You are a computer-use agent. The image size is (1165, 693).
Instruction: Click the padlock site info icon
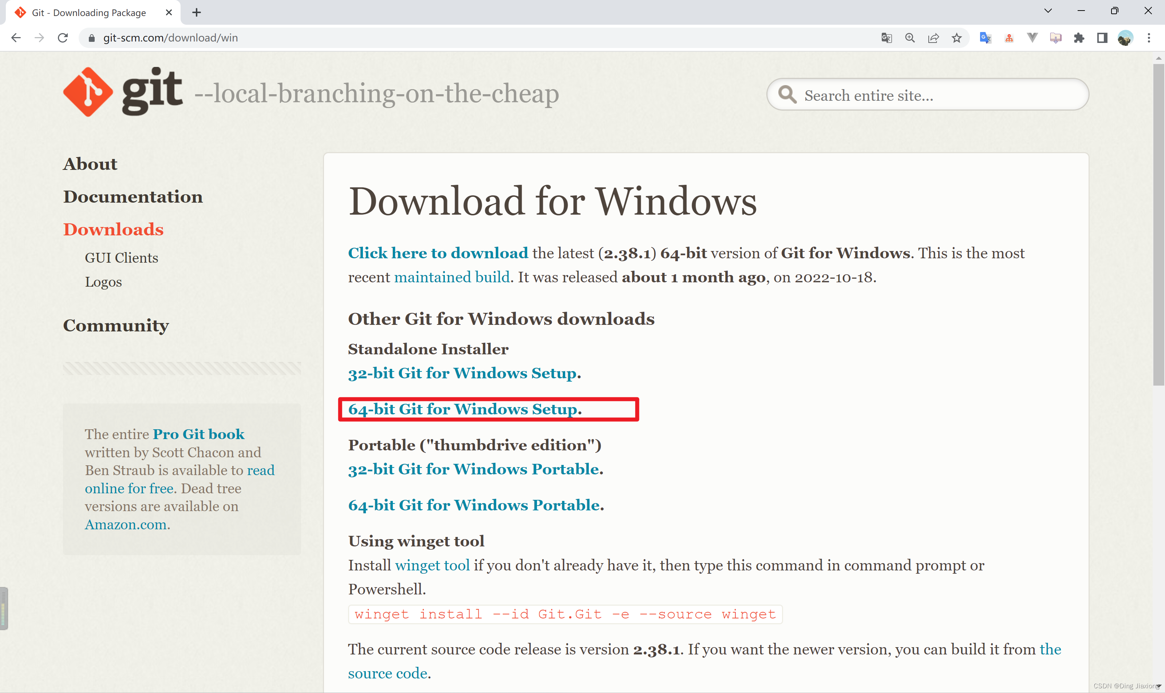92,38
